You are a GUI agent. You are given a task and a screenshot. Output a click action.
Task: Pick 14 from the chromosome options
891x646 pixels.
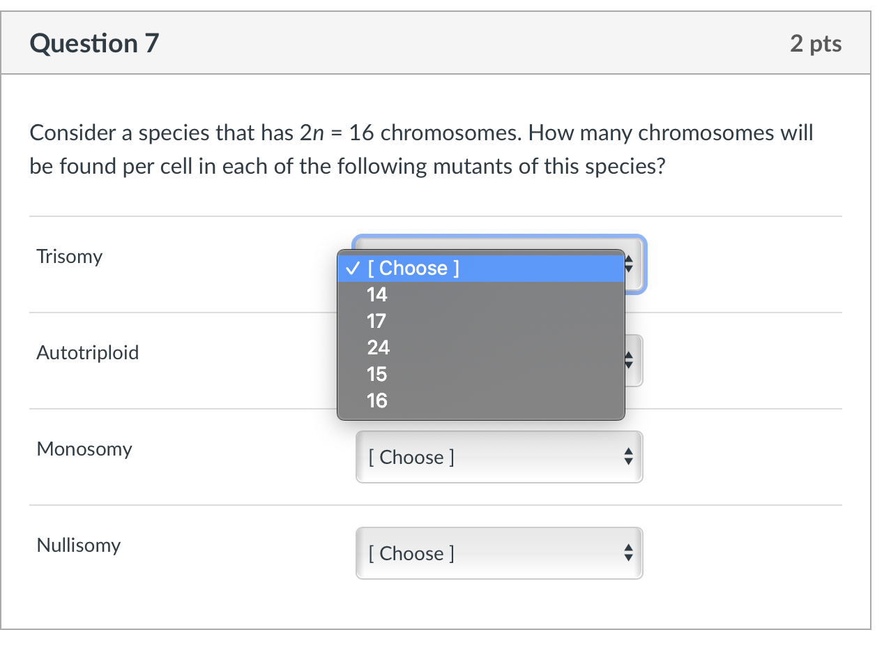click(376, 294)
